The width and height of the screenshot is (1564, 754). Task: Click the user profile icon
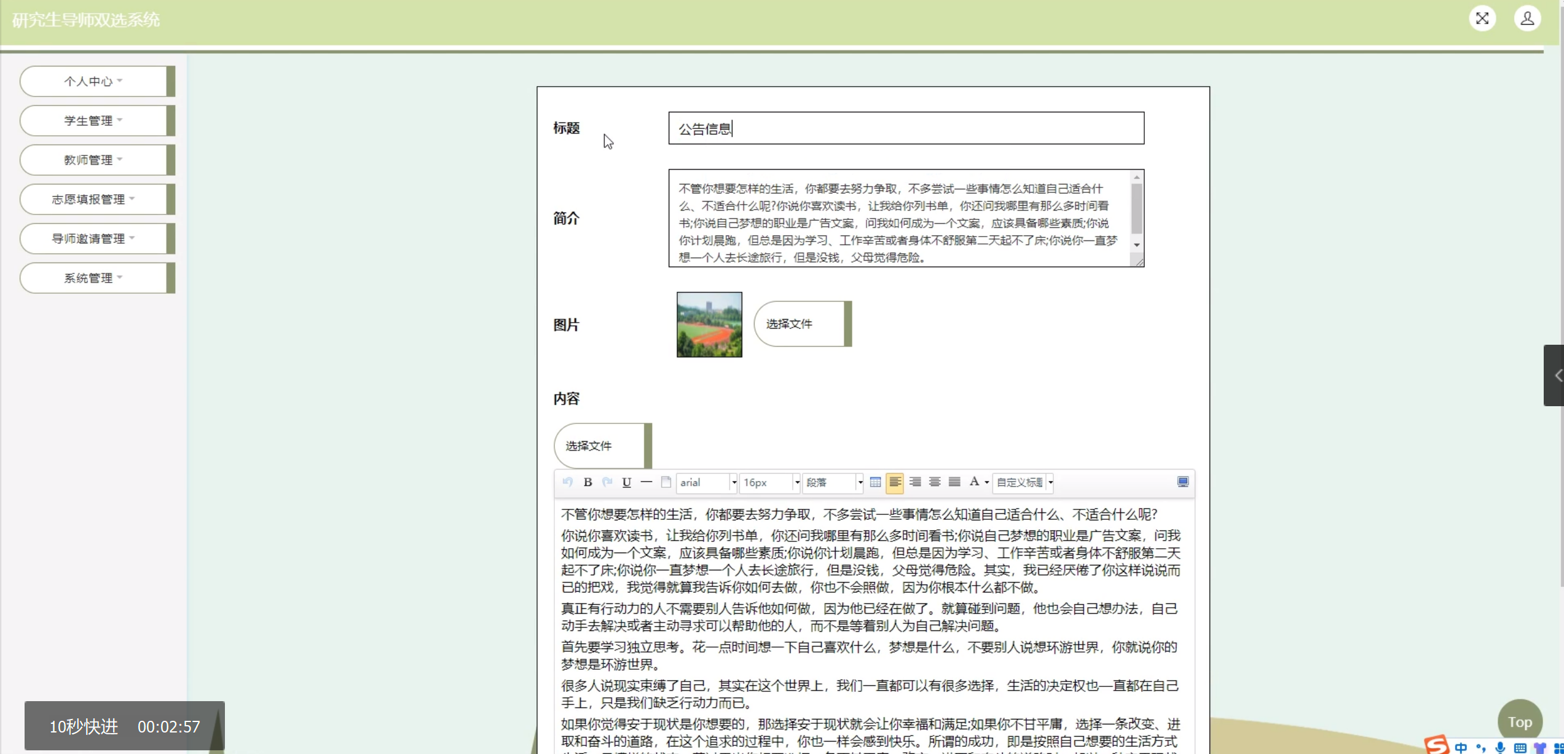(1527, 18)
